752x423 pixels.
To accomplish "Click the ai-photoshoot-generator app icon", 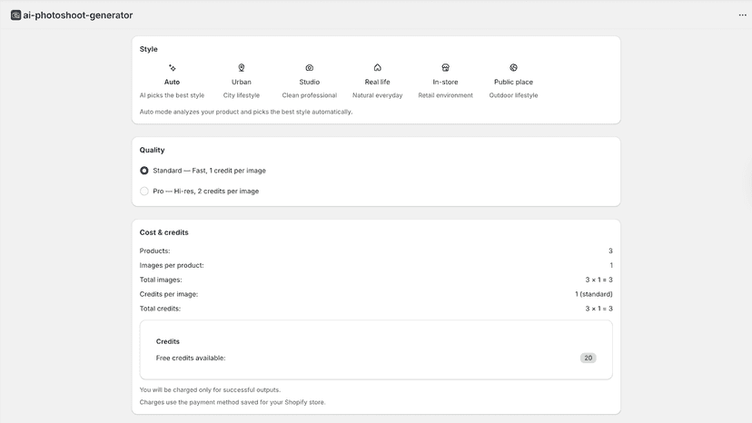I will pos(15,15).
